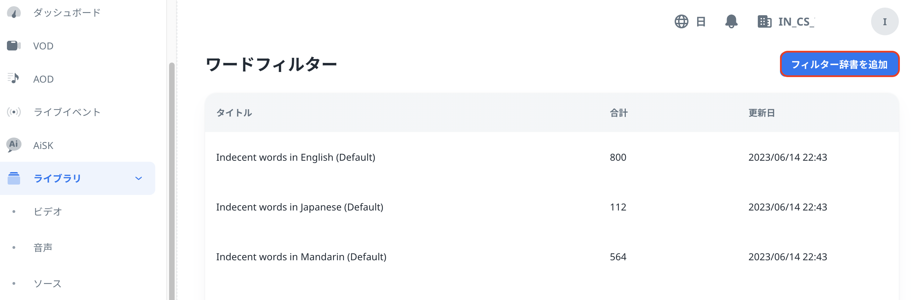Click the タイトル column header
Image resolution: width=921 pixels, height=300 pixels.
click(x=234, y=113)
